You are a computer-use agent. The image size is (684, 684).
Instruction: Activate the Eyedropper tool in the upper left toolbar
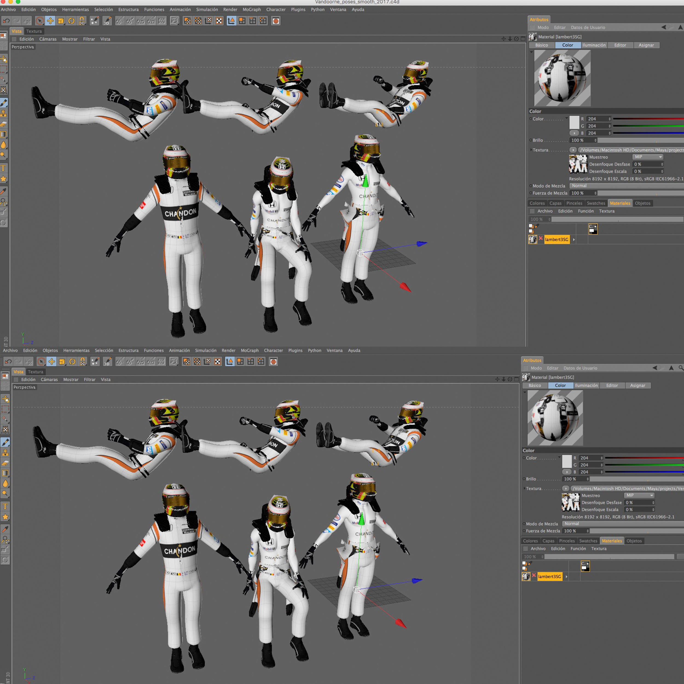click(x=4, y=192)
